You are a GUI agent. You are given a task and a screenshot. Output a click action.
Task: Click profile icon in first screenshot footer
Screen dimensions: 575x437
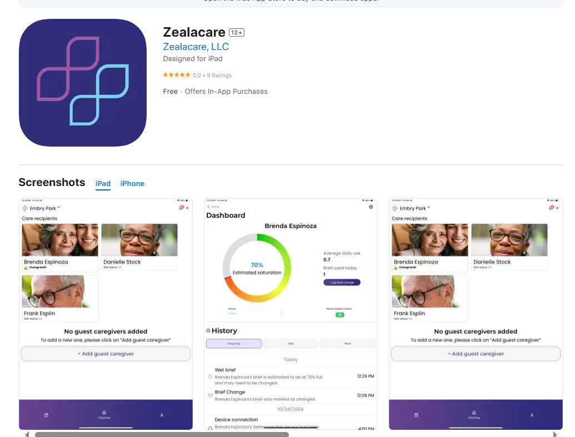click(x=162, y=415)
